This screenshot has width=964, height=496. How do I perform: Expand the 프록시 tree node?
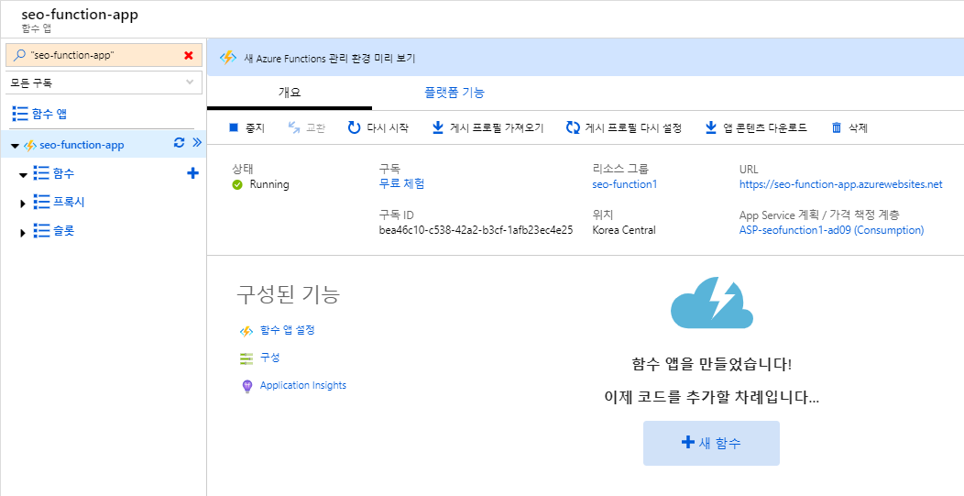click(x=23, y=204)
